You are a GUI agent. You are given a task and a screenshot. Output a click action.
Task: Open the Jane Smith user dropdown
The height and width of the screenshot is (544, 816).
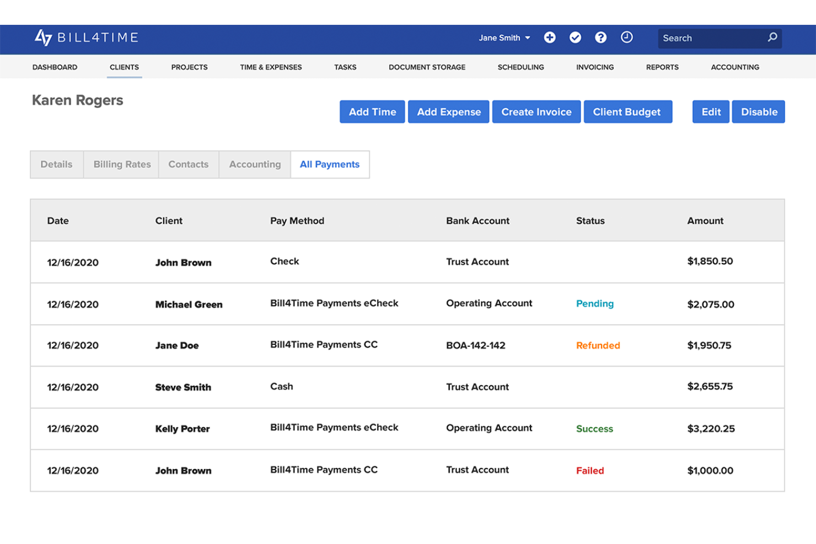tap(504, 38)
